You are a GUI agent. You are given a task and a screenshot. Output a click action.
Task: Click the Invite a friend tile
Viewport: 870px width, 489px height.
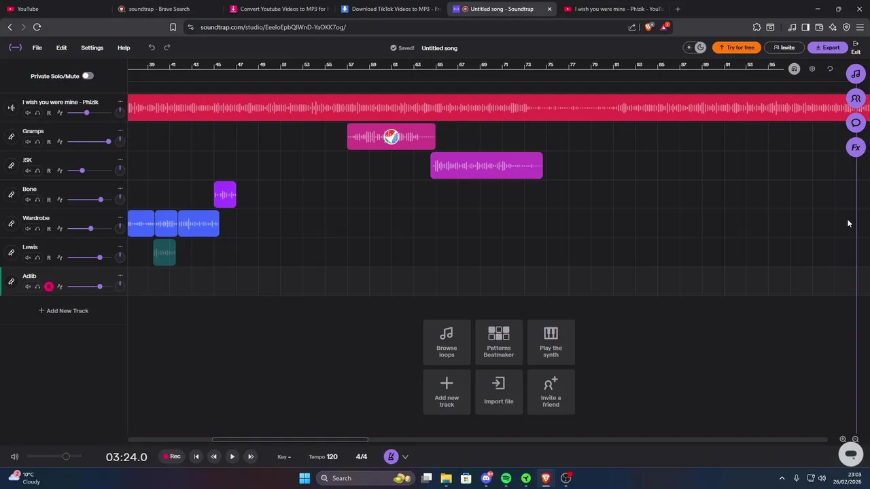point(551,392)
